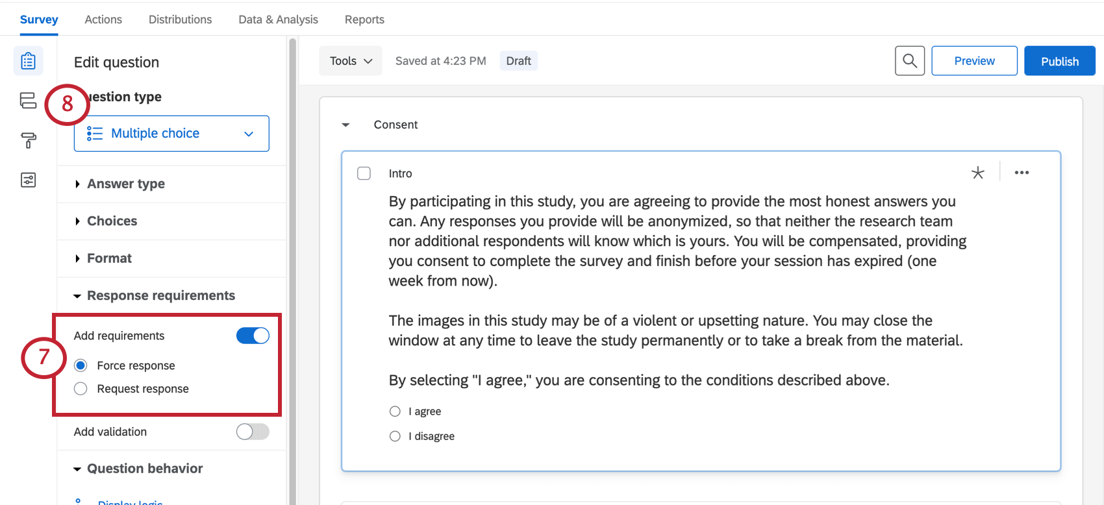The width and height of the screenshot is (1104, 505).
Task: Open Look and feel paint roller icon
Action: click(x=28, y=140)
